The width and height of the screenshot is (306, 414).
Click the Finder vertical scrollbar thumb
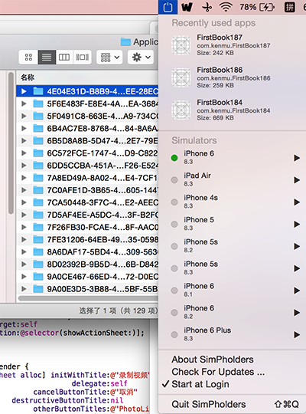pyautogui.click(x=11, y=143)
